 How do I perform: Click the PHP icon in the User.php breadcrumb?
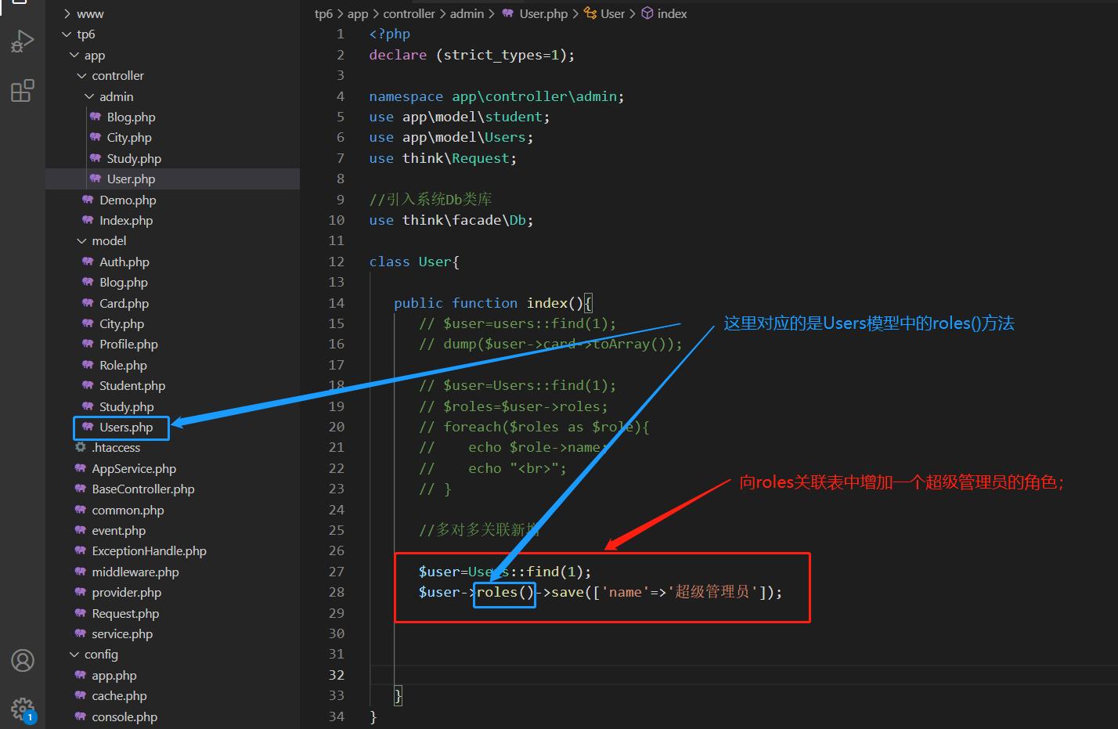point(508,13)
